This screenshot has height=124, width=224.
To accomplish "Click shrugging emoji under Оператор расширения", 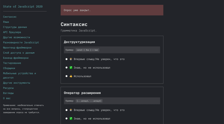I will [x=71, y=110].
